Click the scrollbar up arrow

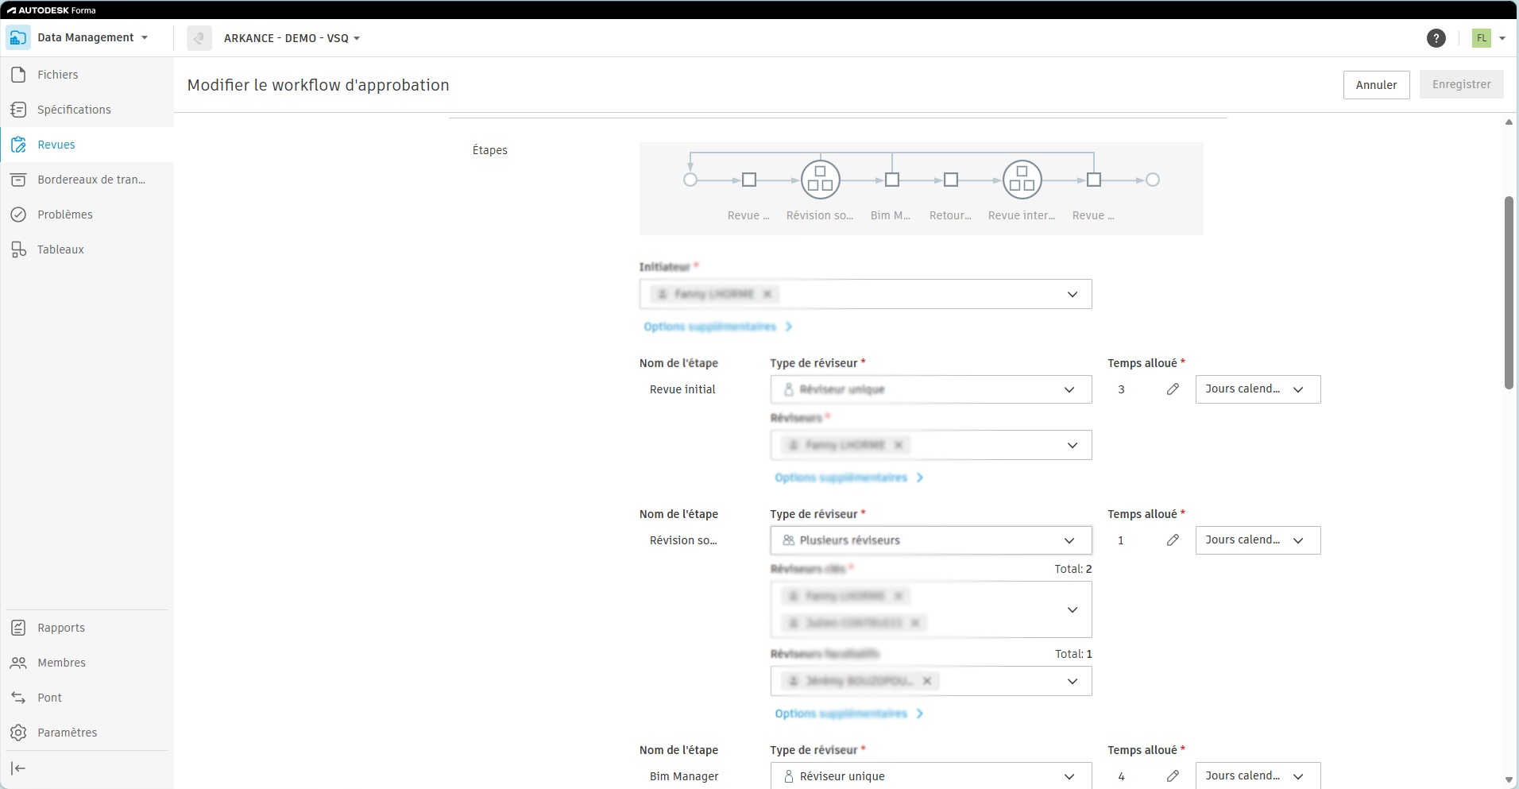(x=1509, y=122)
